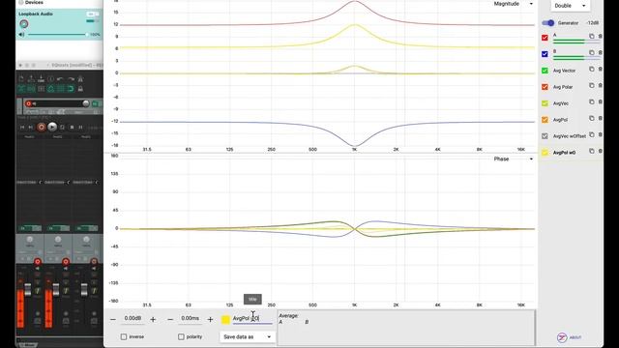Copy the AvgVec wOffset trace

coord(591,135)
